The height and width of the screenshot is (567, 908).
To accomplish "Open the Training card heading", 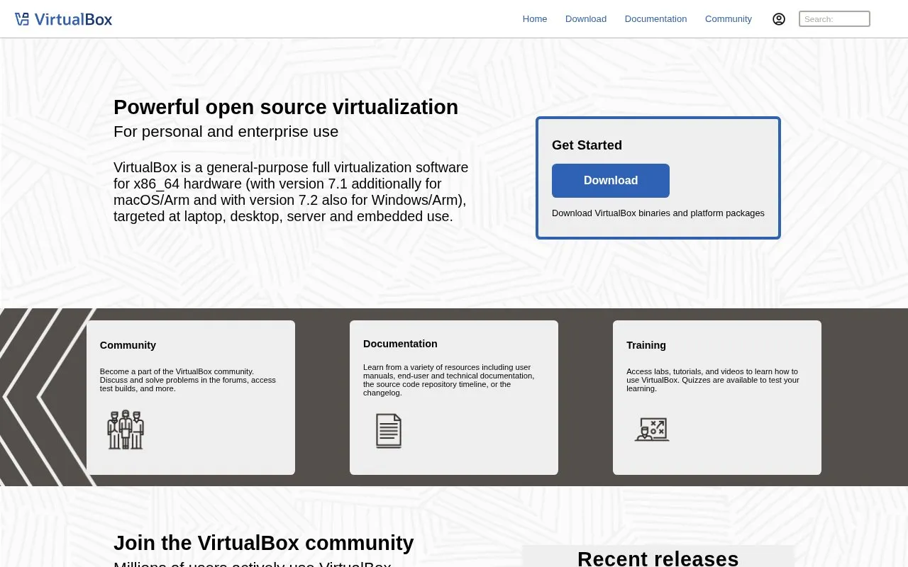I will (x=646, y=345).
